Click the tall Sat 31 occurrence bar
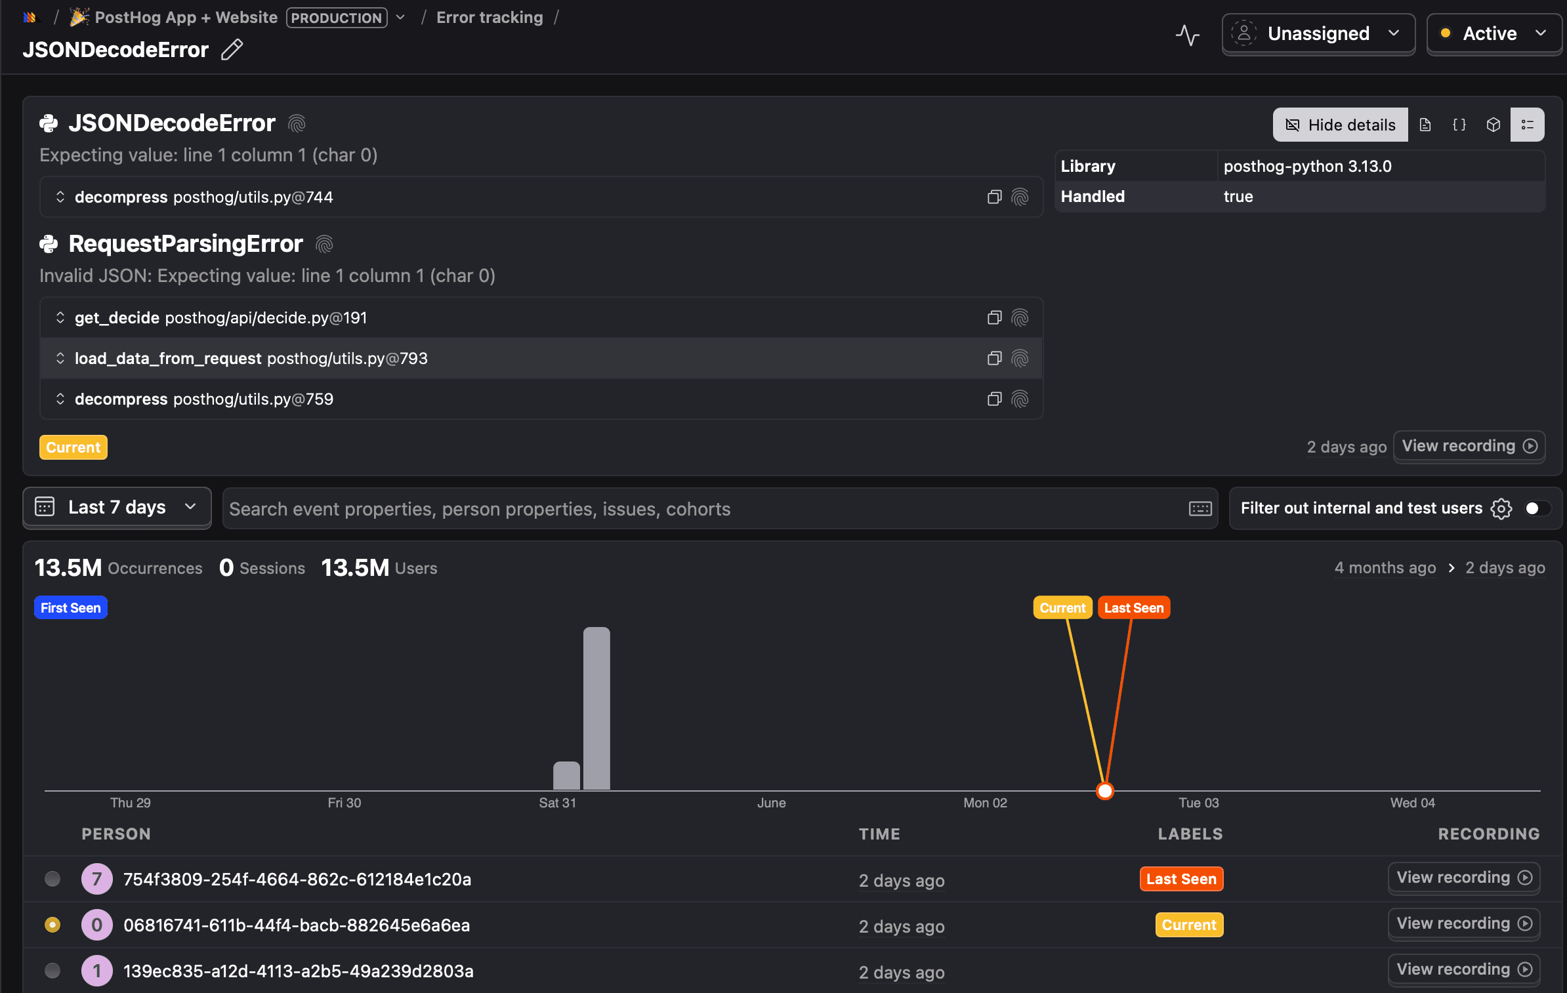1567x993 pixels. click(596, 708)
